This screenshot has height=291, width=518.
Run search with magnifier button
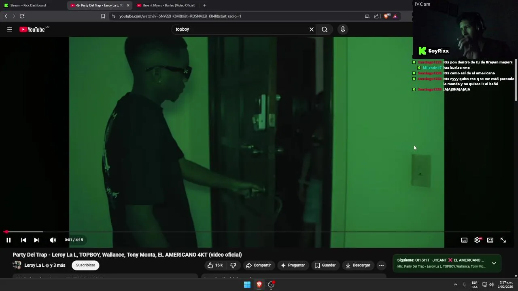325,29
